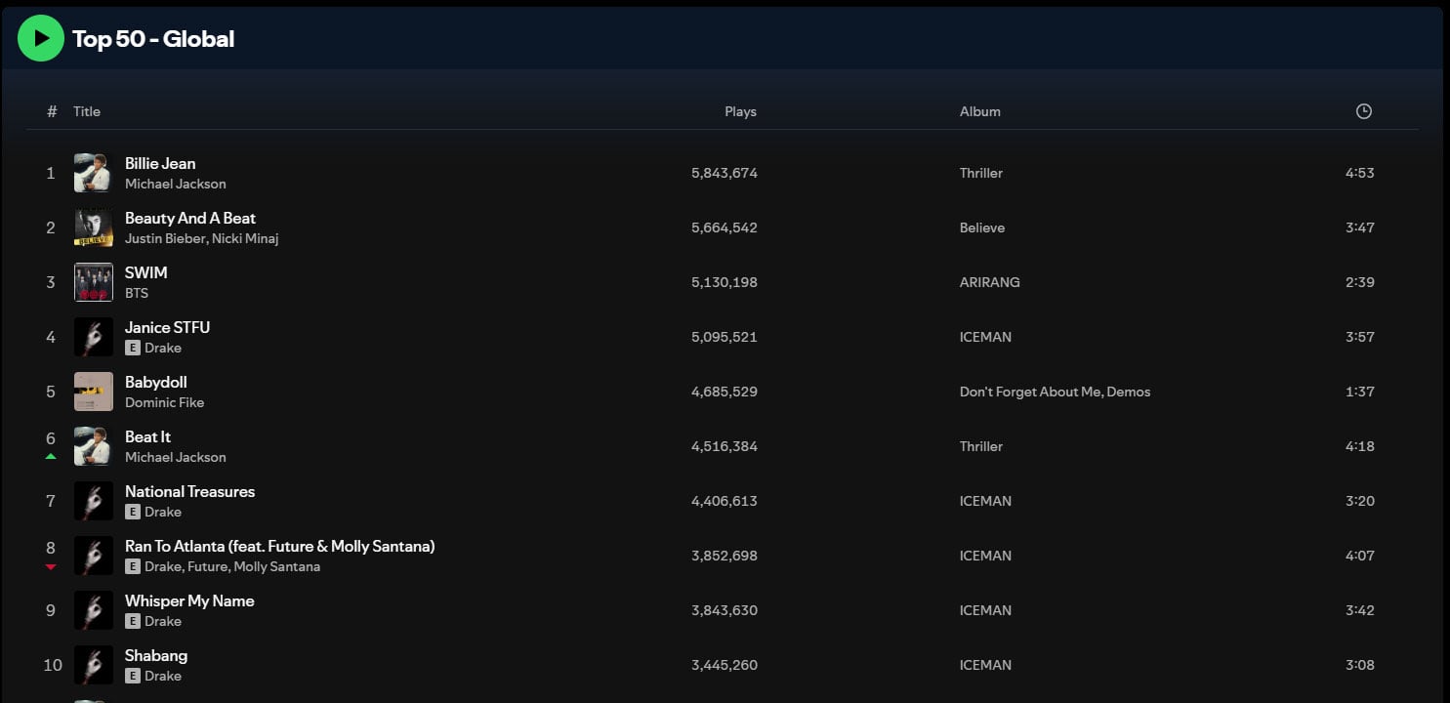This screenshot has width=1450, height=703.
Task: Click green up arrow on Beat It rank
Action: coord(51,456)
